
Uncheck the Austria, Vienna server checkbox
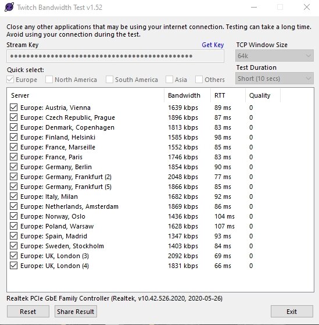pos(14,108)
